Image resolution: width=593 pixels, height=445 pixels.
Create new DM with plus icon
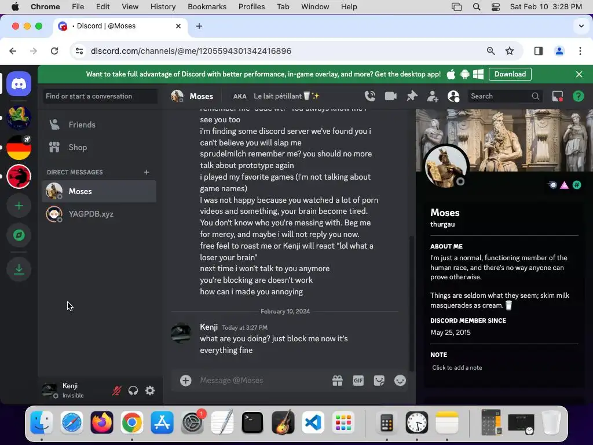tap(147, 172)
